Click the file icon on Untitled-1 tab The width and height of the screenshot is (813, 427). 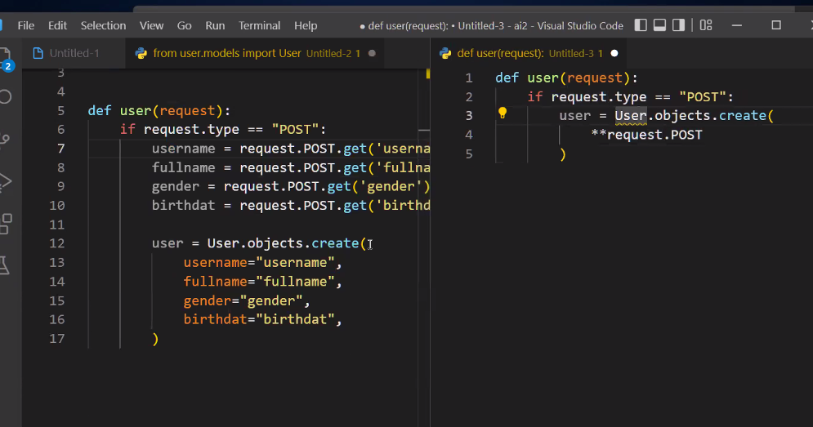(38, 53)
